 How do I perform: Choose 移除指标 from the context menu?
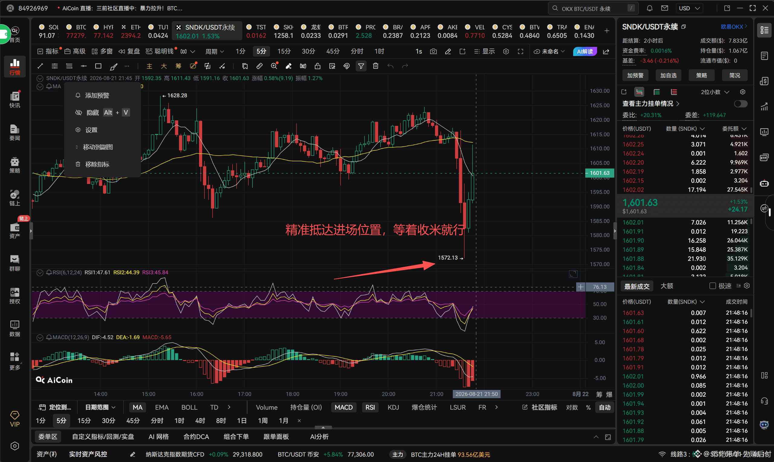102,164
